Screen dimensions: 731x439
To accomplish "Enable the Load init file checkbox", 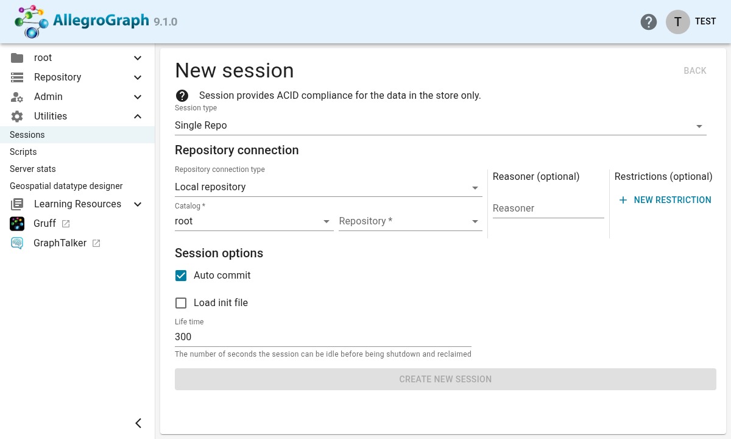I will tap(181, 303).
